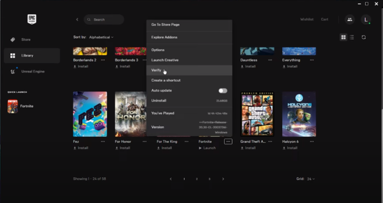This screenshot has width=383, height=203.
Task: Open Unreal Engine in the sidebar
Action: click(32, 71)
